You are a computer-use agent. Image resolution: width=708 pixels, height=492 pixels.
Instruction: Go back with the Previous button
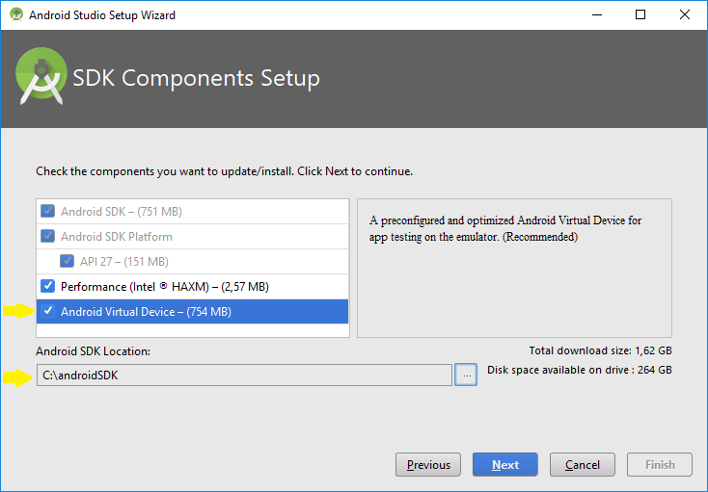click(428, 464)
